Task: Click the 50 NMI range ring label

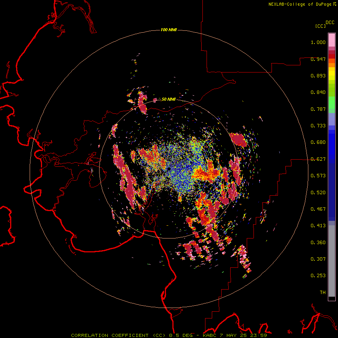Action: (x=169, y=99)
